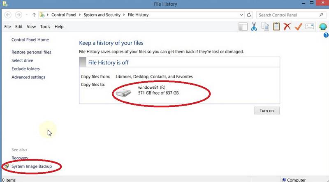Click the red X Delete icon
The width and height of the screenshot is (329, 182).
[x=287, y=27]
